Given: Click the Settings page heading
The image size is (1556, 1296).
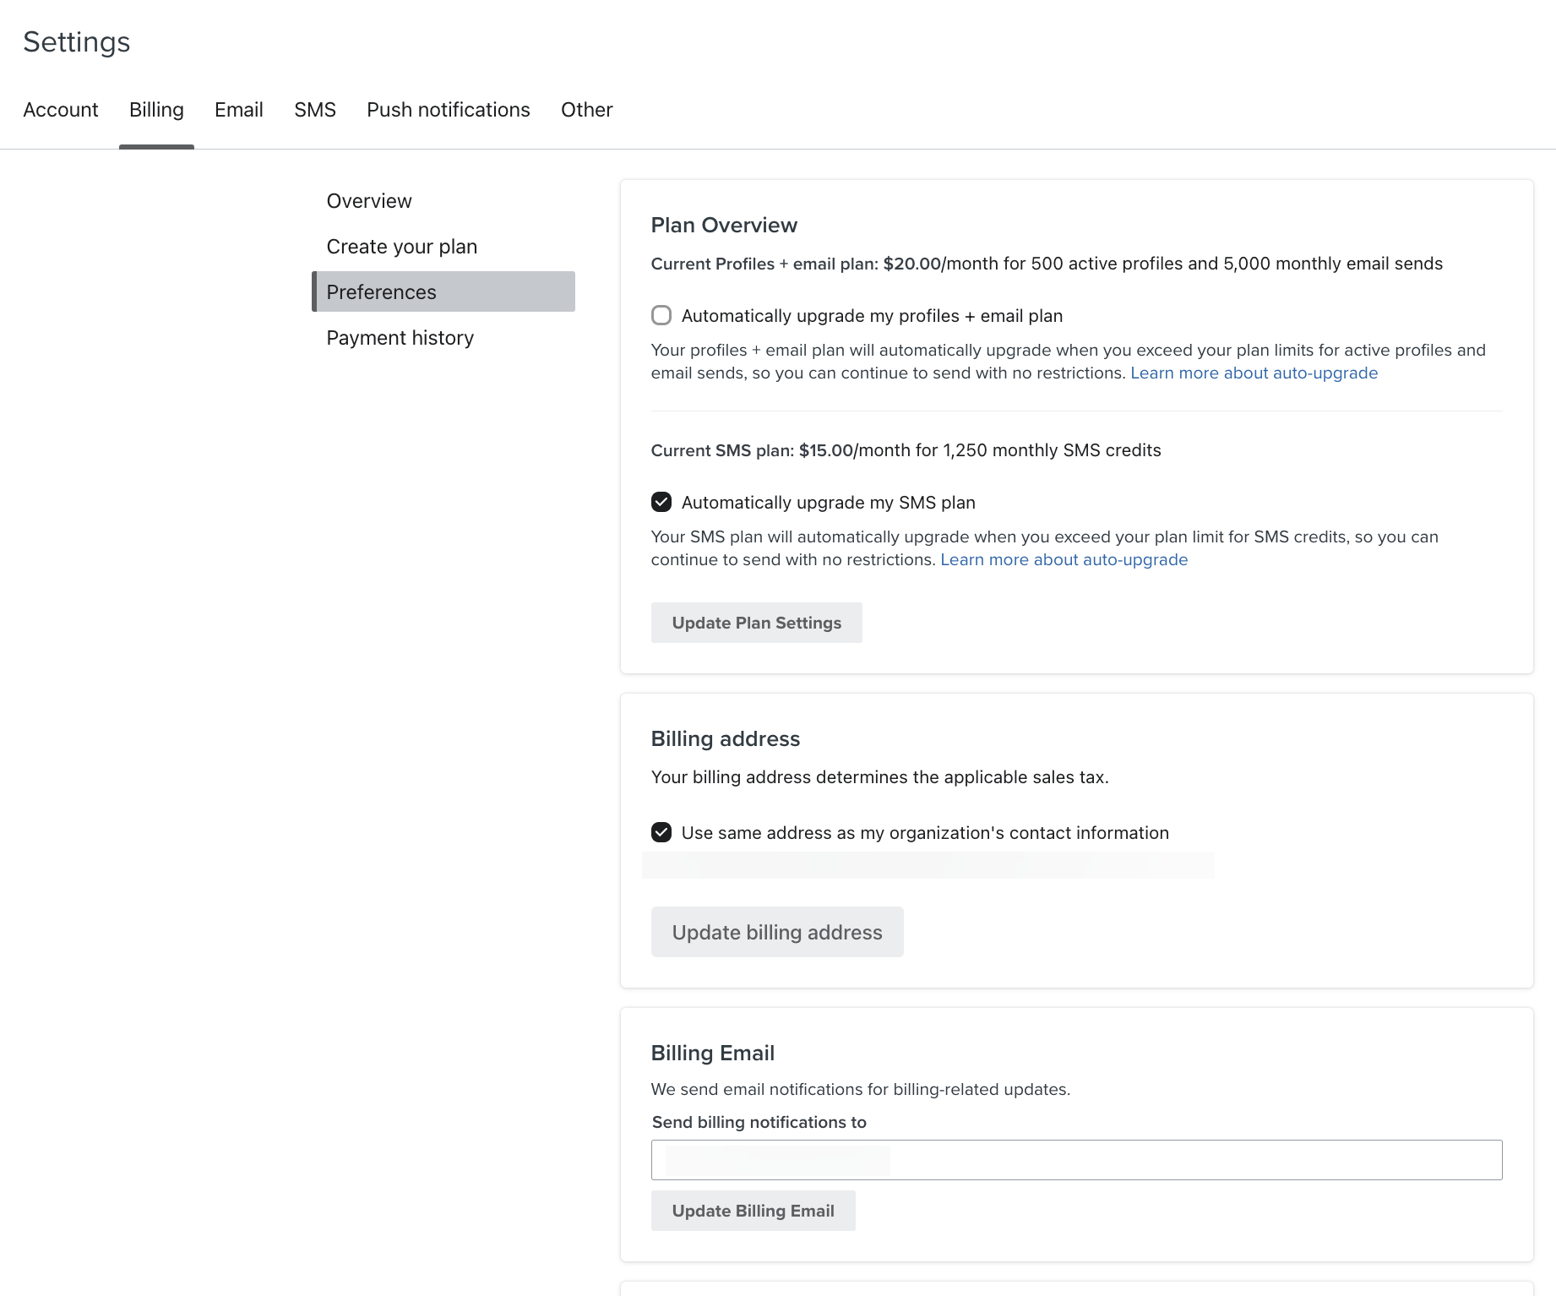Looking at the screenshot, I should click(77, 41).
